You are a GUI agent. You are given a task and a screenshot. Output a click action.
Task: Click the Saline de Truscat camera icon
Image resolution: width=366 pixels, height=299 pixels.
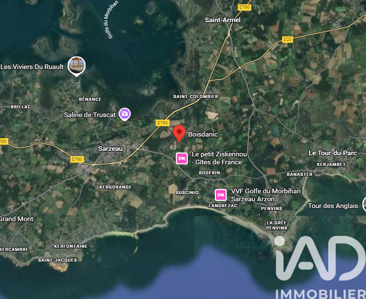pyautogui.click(x=125, y=114)
